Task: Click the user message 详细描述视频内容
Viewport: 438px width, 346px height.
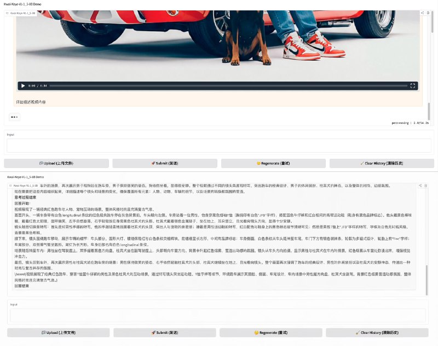Action: coord(31,102)
